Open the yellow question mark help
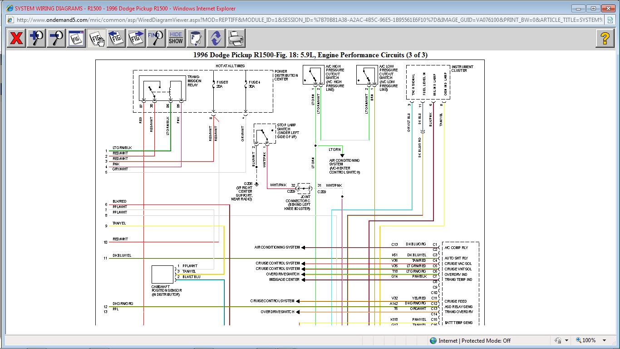This screenshot has width=620, height=349. pos(605,38)
